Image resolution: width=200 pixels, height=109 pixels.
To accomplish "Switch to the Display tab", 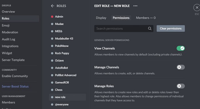I will point(101,18).
